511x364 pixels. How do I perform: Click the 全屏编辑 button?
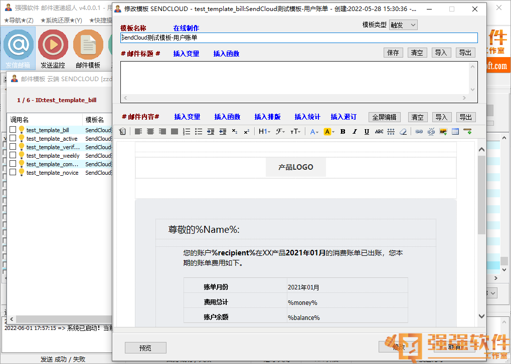(384, 117)
